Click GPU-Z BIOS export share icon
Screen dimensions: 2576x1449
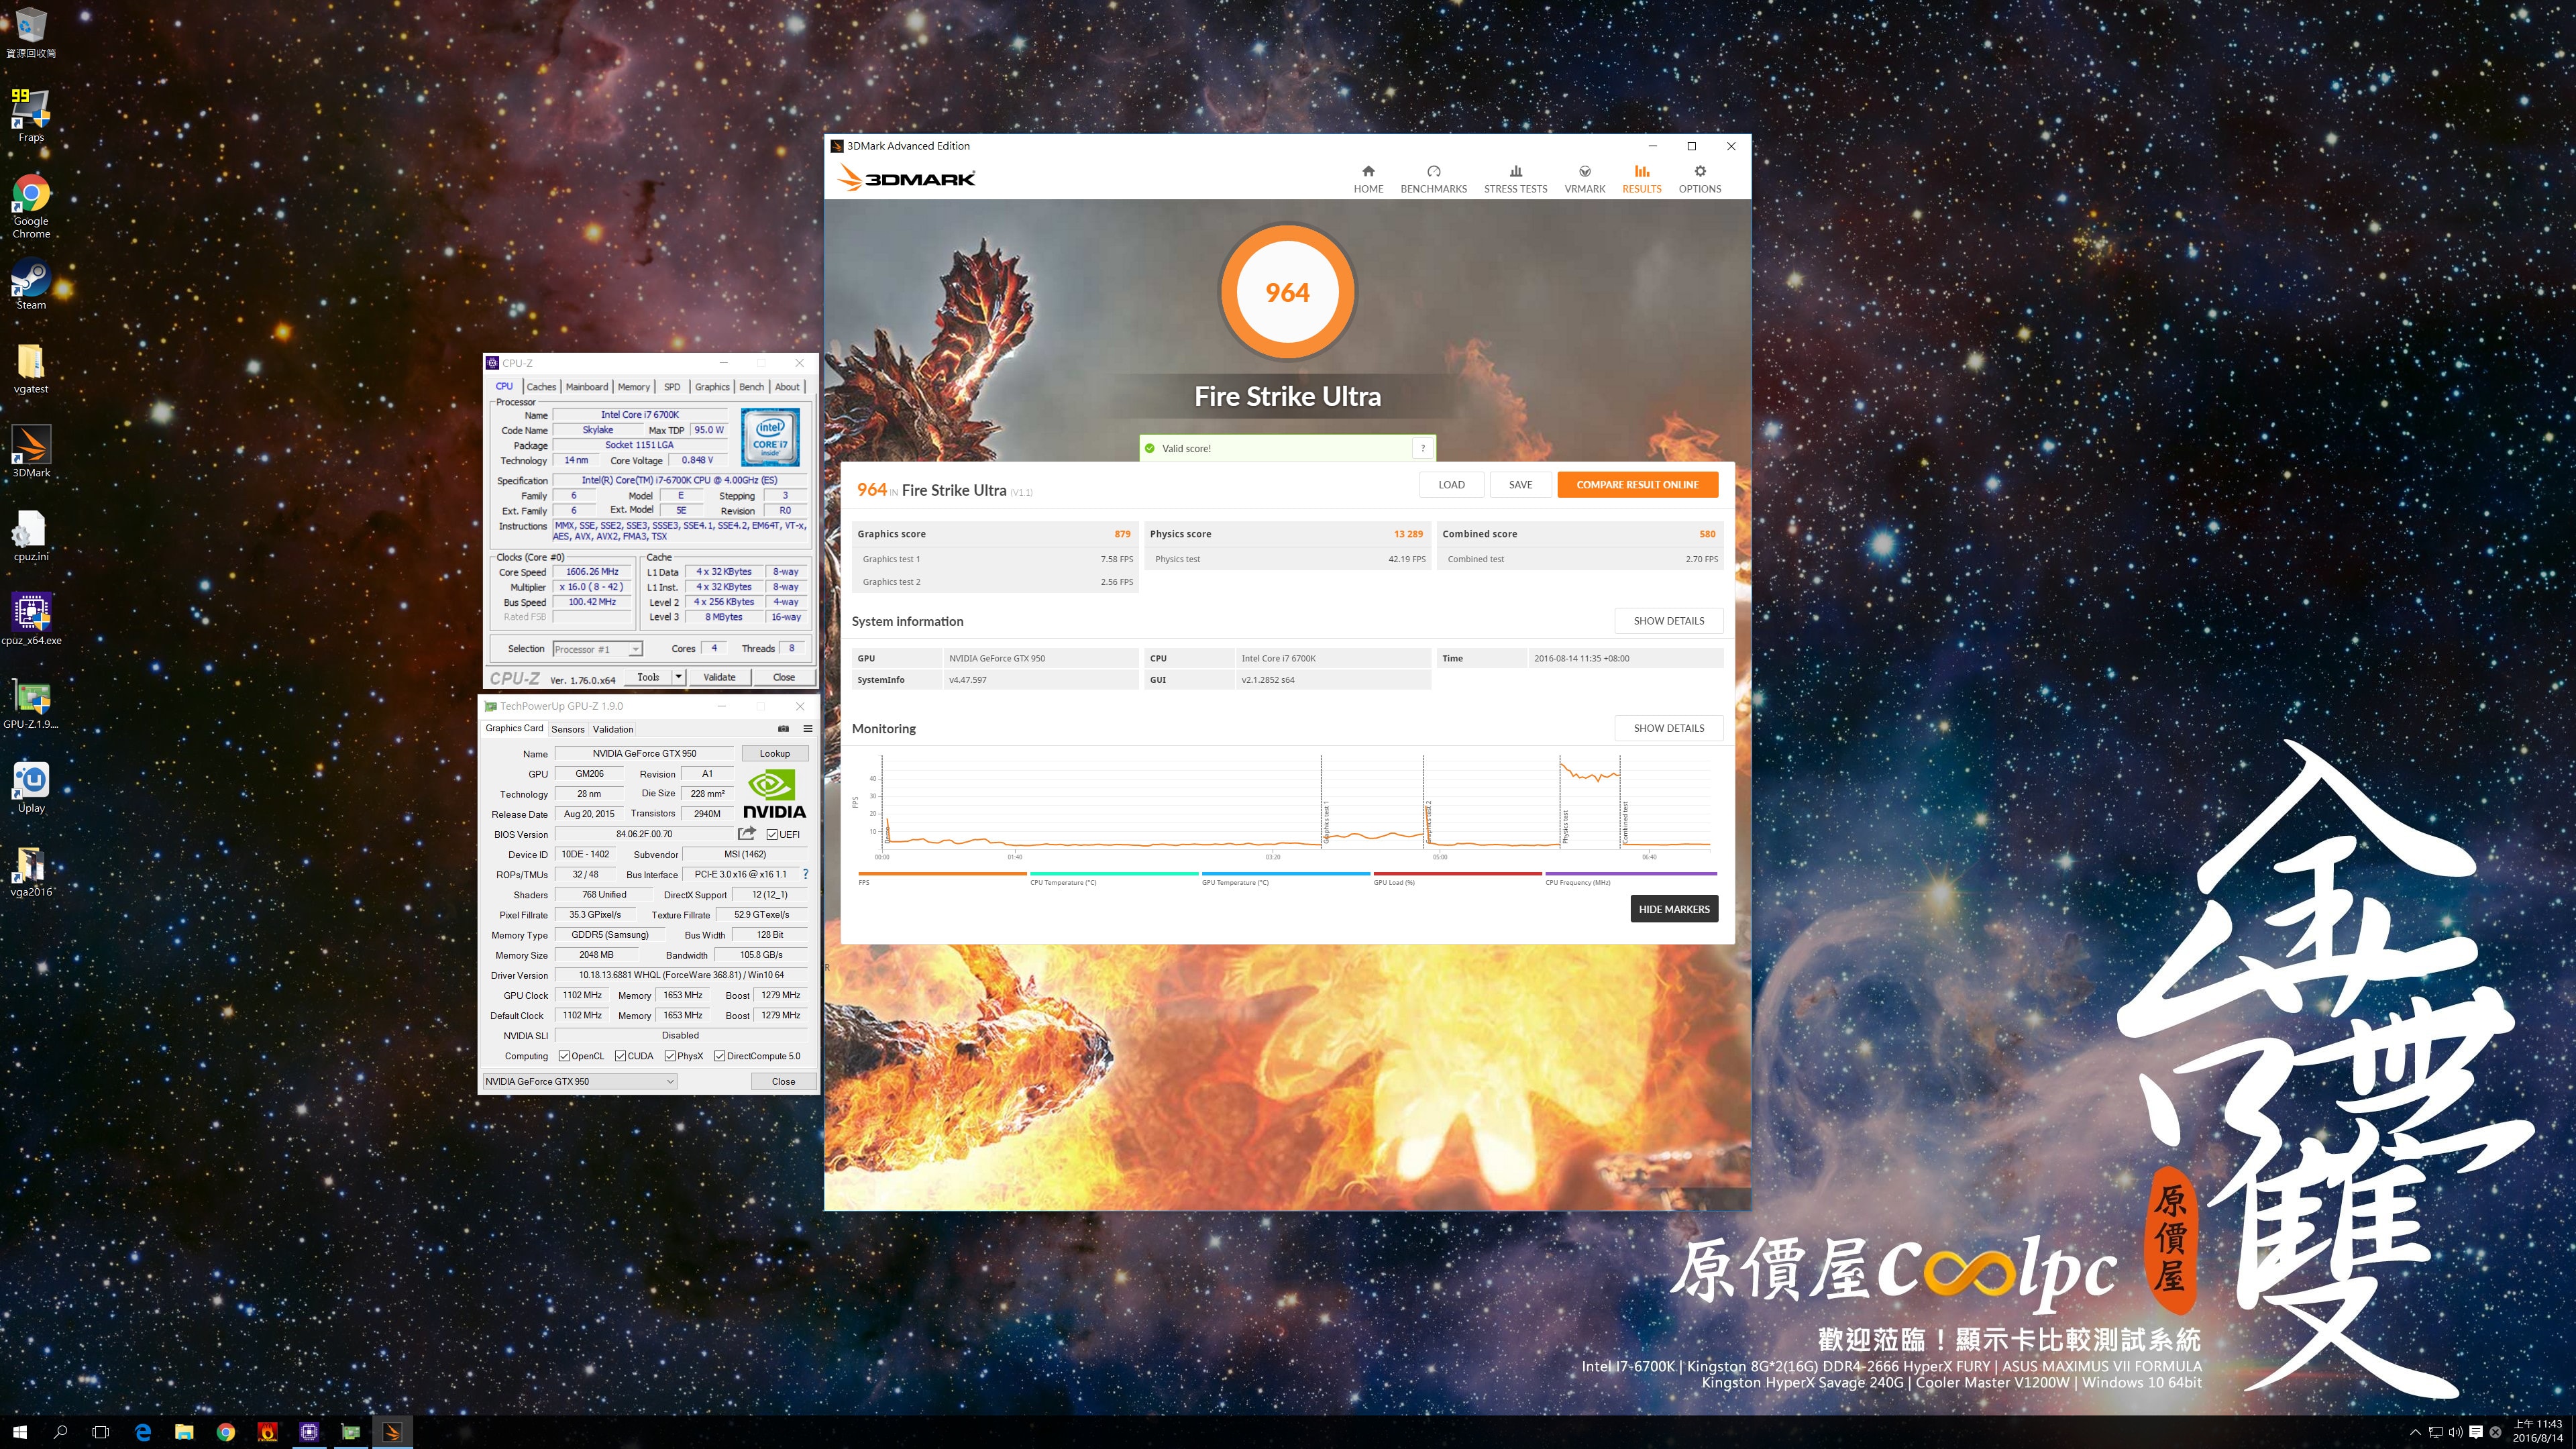point(747,833)
